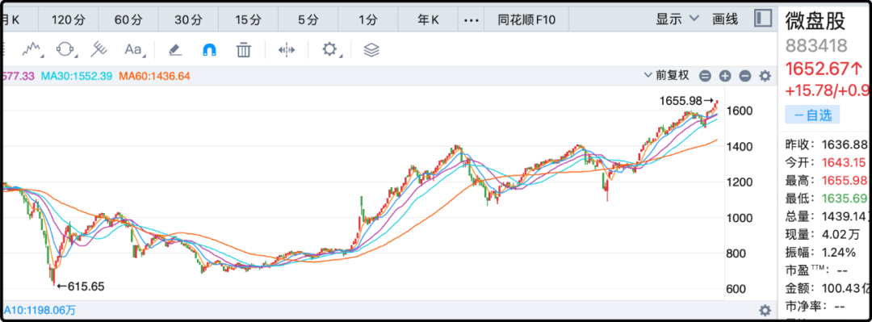Switch to the 年K period tab
This screenshot has width=872, height=322.
[x=428, y=20]
